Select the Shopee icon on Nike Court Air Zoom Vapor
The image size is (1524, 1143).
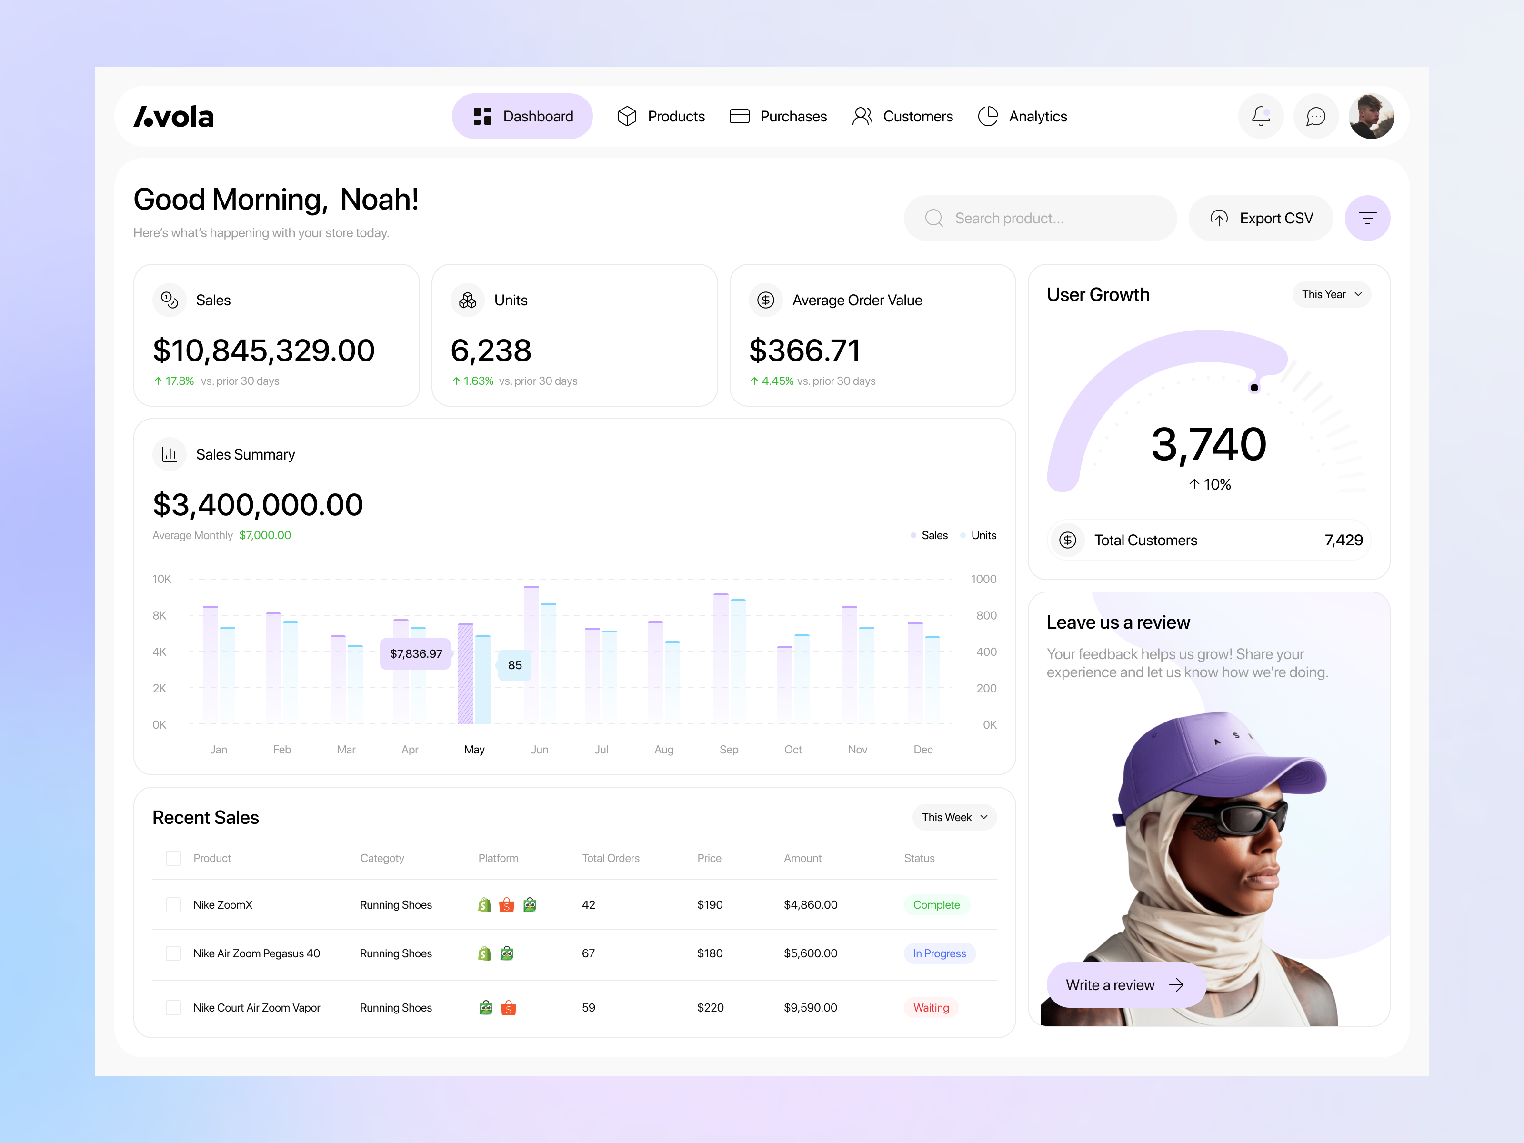pyautogui.click(x=509, y=1007)
